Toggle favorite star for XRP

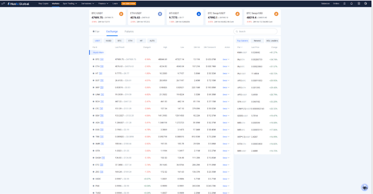click(x=93, y=87)
